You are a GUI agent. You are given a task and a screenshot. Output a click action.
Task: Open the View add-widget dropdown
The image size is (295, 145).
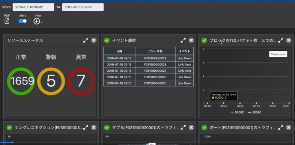point(38,21)
